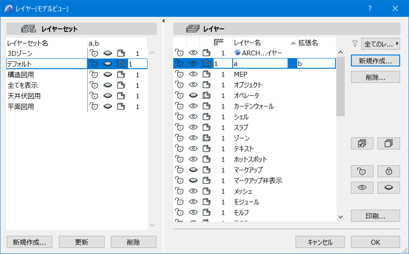Viewport: 409px width, 254px height.
Task: Click lock icon of 構造図用 layer set
Action: (x=94, y=74)
